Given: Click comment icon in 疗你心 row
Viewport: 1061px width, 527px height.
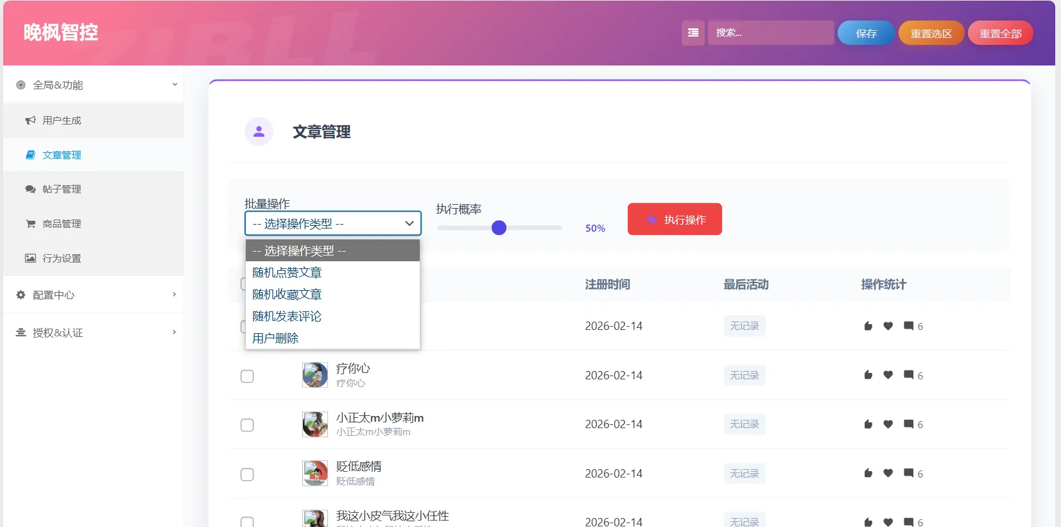Looking at the screenshot, I should [x=908, y=375].
